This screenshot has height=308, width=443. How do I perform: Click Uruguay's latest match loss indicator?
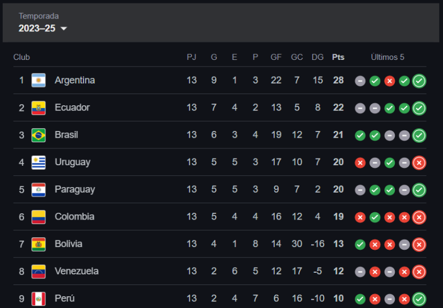click(419, 163)
